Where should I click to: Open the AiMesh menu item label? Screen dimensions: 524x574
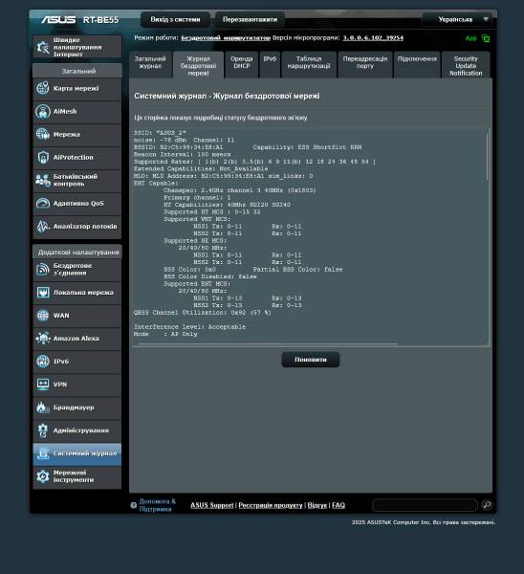(x=65, y=111)
